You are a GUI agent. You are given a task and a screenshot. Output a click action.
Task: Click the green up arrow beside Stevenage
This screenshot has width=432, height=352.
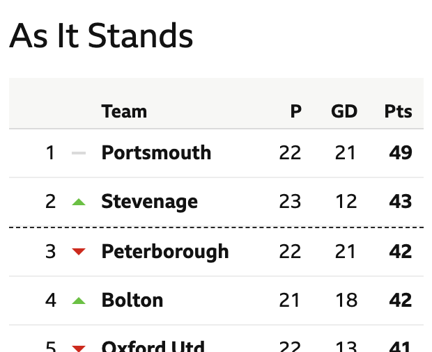pos(79,202)
